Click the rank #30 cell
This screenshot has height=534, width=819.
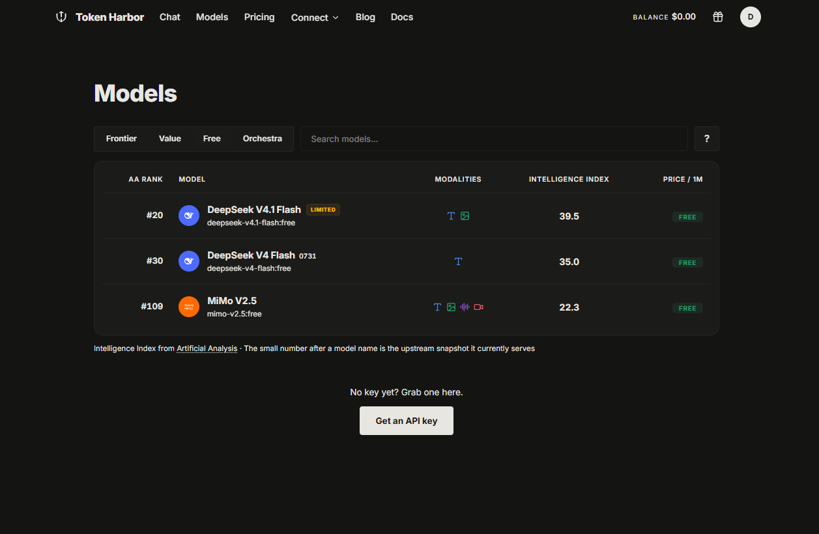tap(154, 260)
